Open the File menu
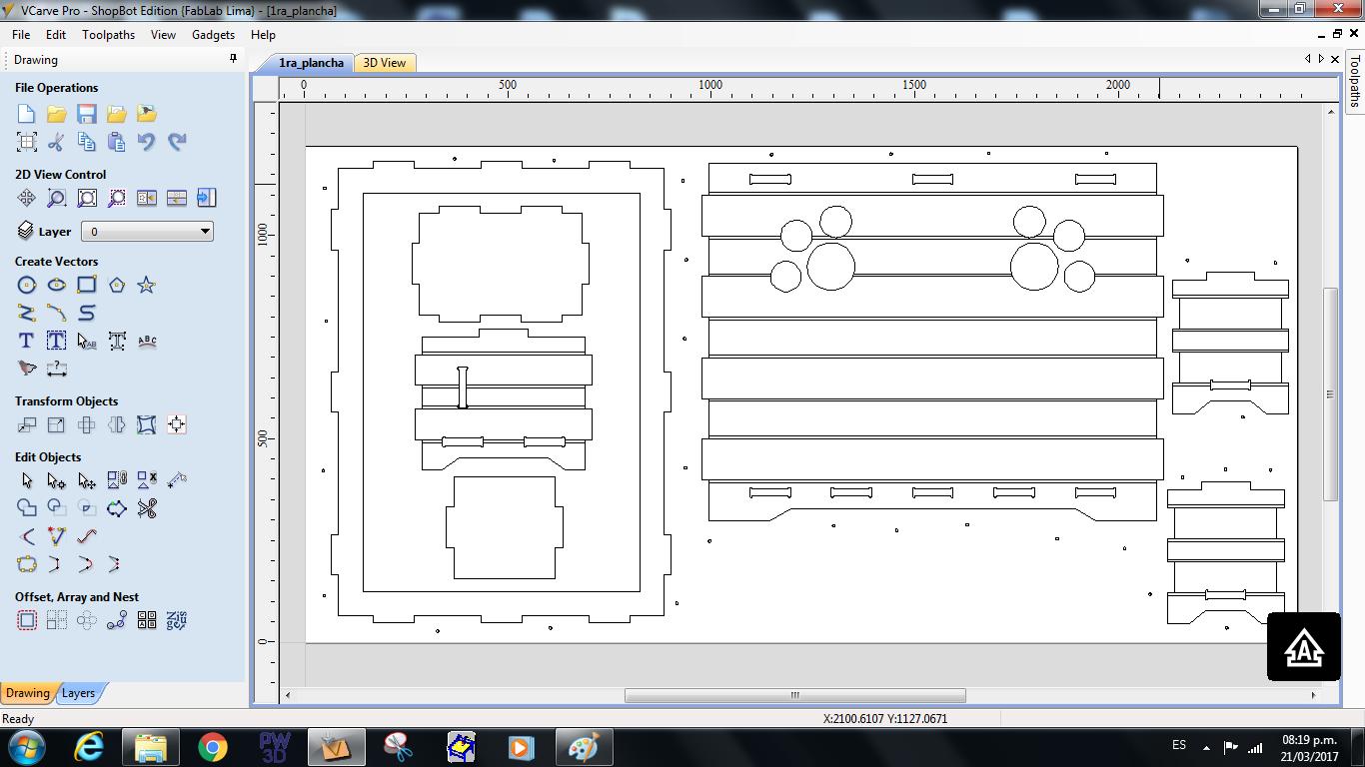The height and width of the screenshot is (767, 1365). point(21,34)
